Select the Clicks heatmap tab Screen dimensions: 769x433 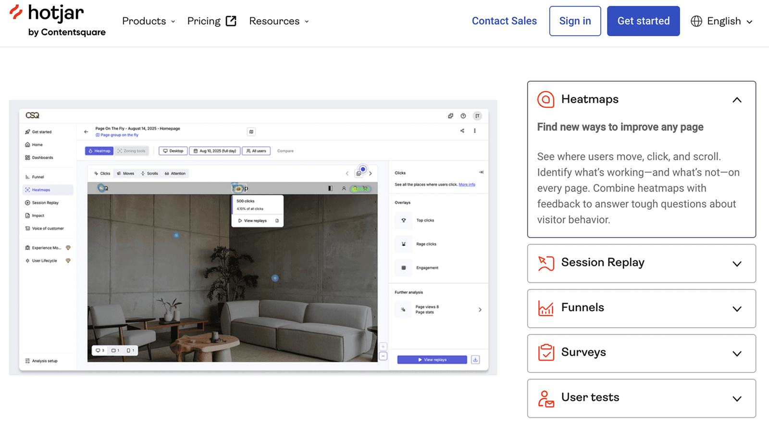[102, 174]
